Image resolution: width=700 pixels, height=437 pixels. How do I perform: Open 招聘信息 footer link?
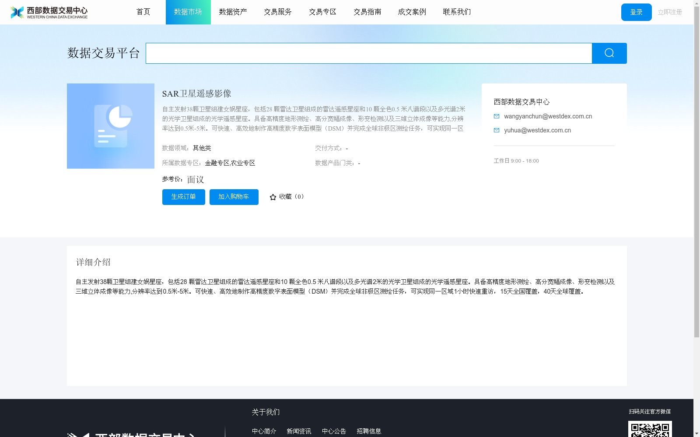click(369, 431)
